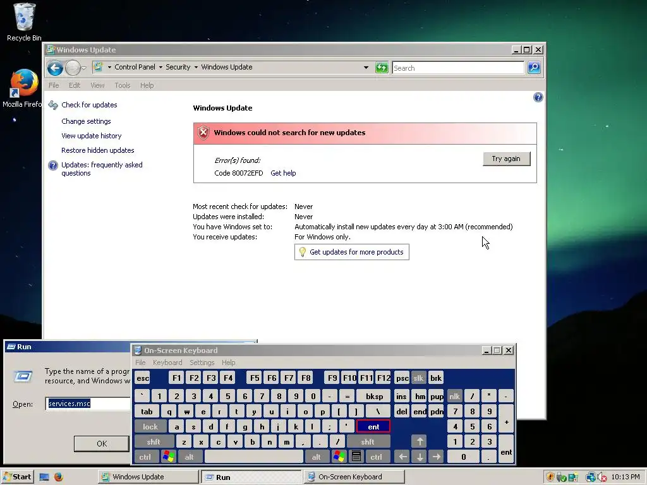647x485 pixels.
Task: Open the recent pages dropdown next to Forward button
Action: tap(84, 68)
